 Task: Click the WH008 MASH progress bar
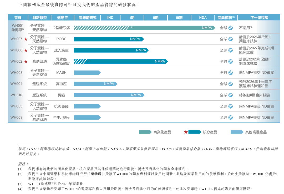coord(87,73)
